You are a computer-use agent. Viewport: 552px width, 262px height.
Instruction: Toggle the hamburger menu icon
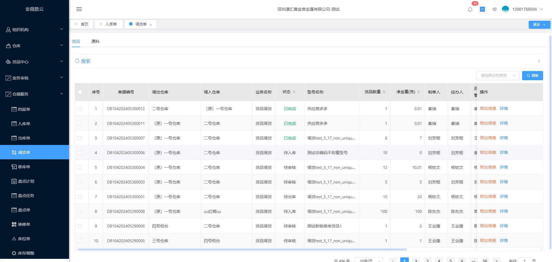79,9
